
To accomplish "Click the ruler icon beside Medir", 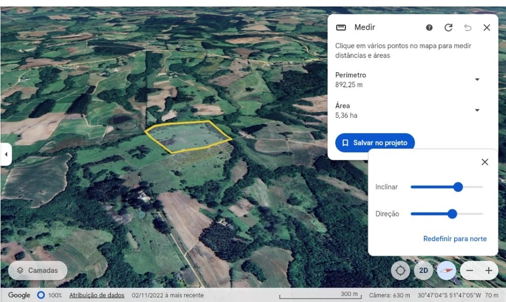I will [x=341, y=27].
